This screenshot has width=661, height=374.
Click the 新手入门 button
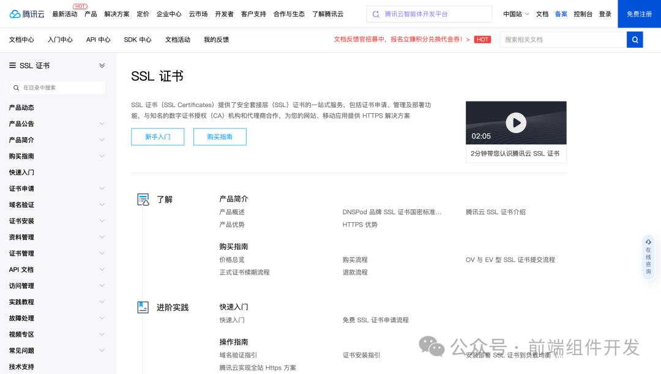point(158,137)
